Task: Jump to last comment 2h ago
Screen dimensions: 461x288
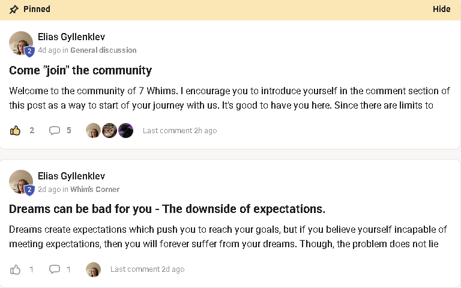Action: coord(179,131)
